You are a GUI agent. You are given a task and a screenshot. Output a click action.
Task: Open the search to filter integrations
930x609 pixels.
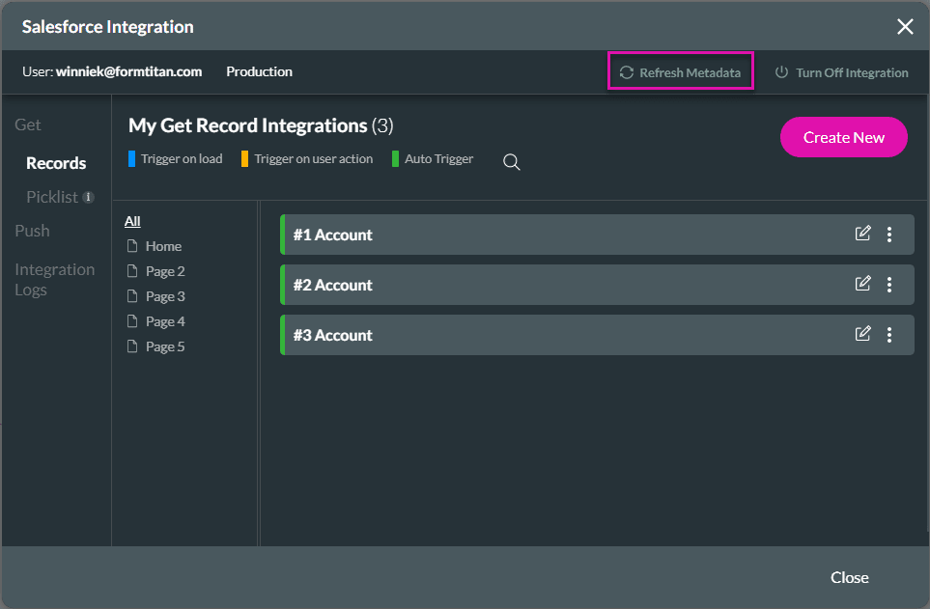coord(511,162)
